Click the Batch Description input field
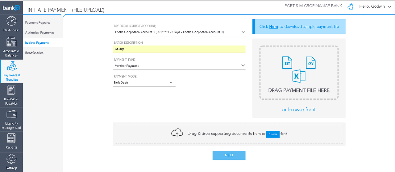 click(179, 49)
